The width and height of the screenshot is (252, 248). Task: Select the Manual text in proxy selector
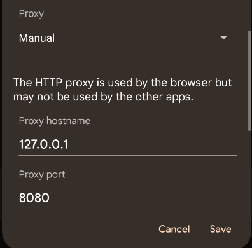(37, 38)
